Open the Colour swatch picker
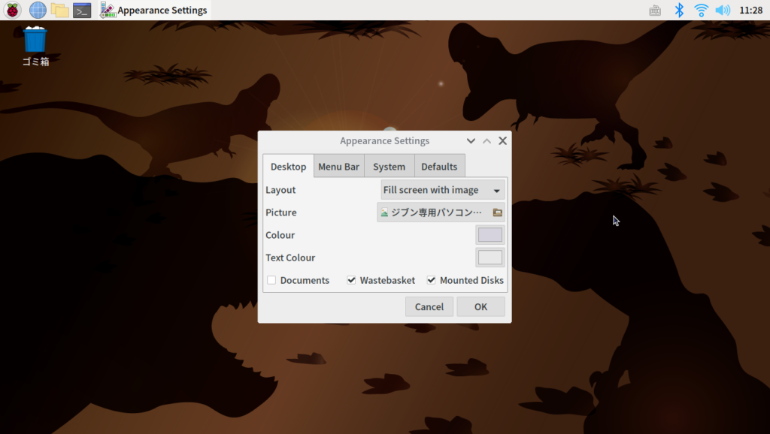This screenshot has height=434, width=770. tap(490, 235)
